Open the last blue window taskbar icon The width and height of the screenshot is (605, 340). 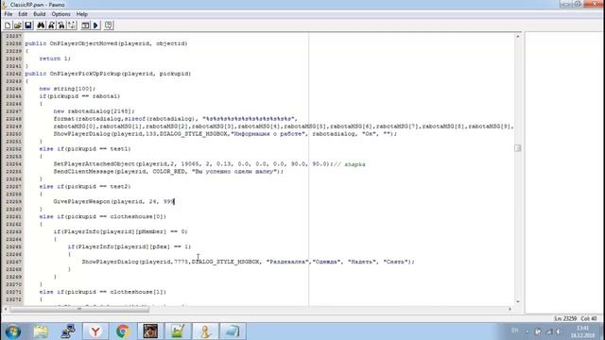click(x=233, y=331)
